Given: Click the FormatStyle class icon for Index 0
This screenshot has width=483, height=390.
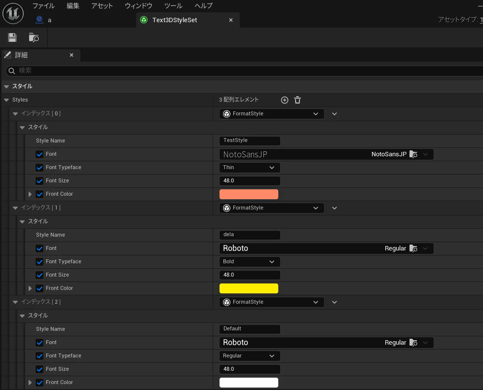Looking at the screenshot, I should [x=227, y=114].
